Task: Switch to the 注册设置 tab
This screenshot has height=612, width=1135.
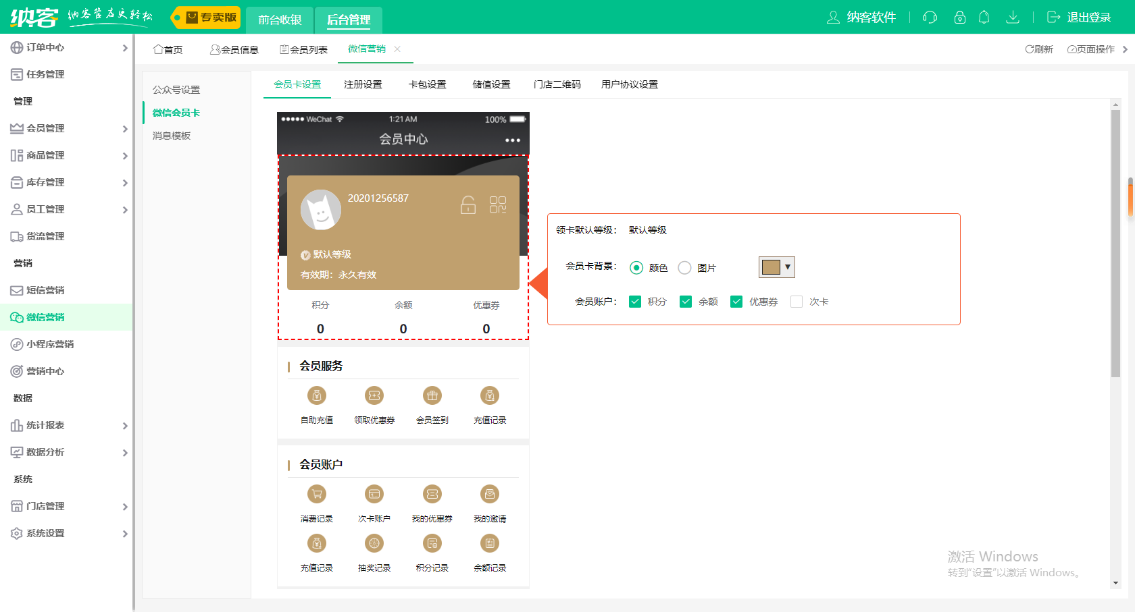Action: point(363,84)
